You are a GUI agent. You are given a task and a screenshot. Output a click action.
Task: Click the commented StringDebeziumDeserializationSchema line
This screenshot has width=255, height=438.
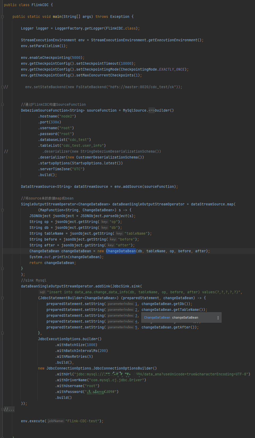[102, 151]
